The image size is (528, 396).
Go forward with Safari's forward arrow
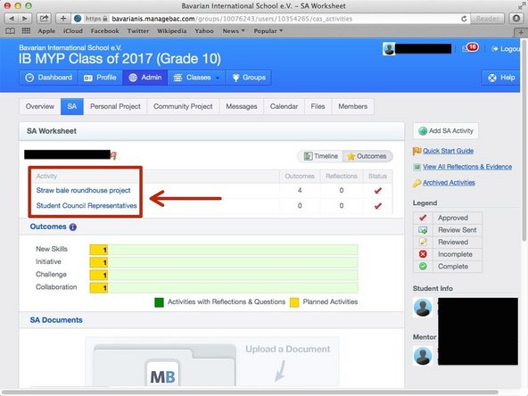point(25,19)
